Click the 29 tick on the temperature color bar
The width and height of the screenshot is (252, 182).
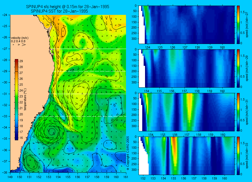pos(21,61)
